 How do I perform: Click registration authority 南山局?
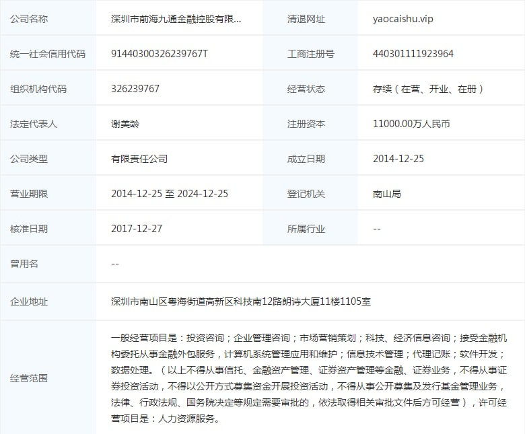(x=387, y=194)
